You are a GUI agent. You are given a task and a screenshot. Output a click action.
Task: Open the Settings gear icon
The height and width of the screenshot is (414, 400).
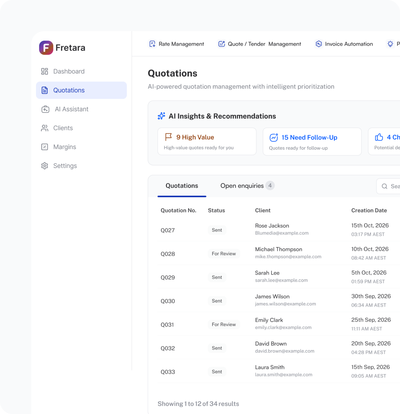point(45,166)
